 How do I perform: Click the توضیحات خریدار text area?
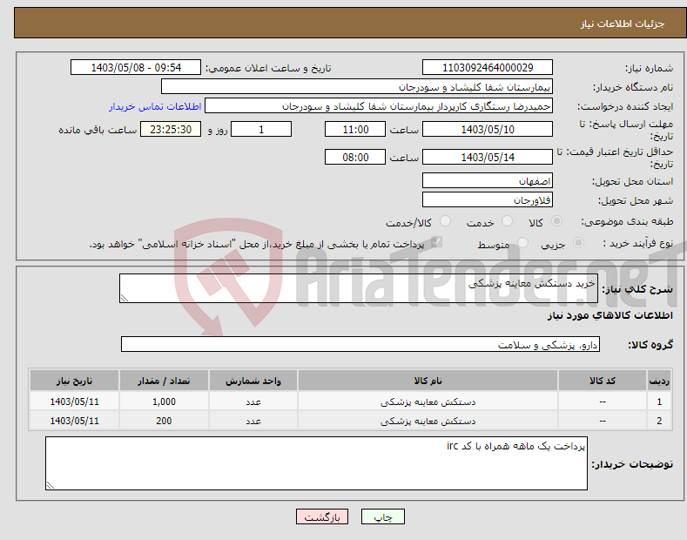click(x=316, y=463)
